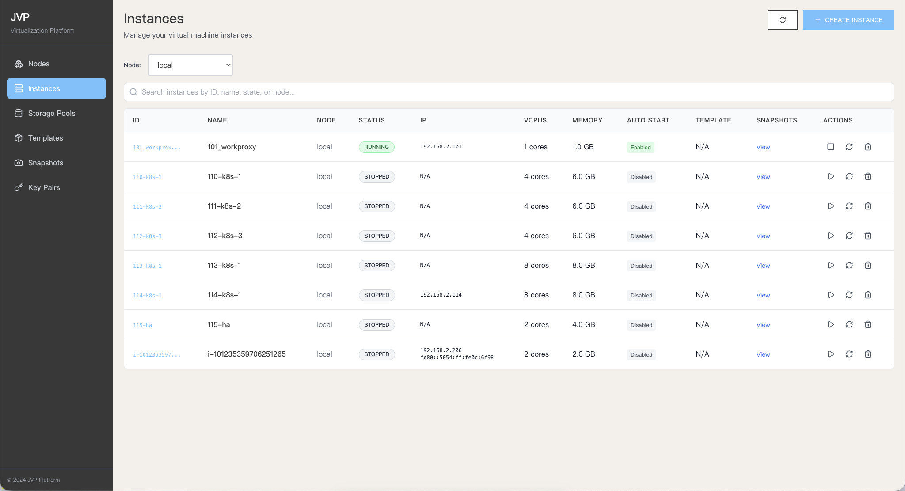Restart the 111-k8s-2 instance
The image size is (905, 491).
click(849, 206)
